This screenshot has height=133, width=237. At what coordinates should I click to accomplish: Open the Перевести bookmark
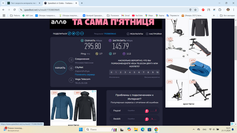(x=173, y=15)
